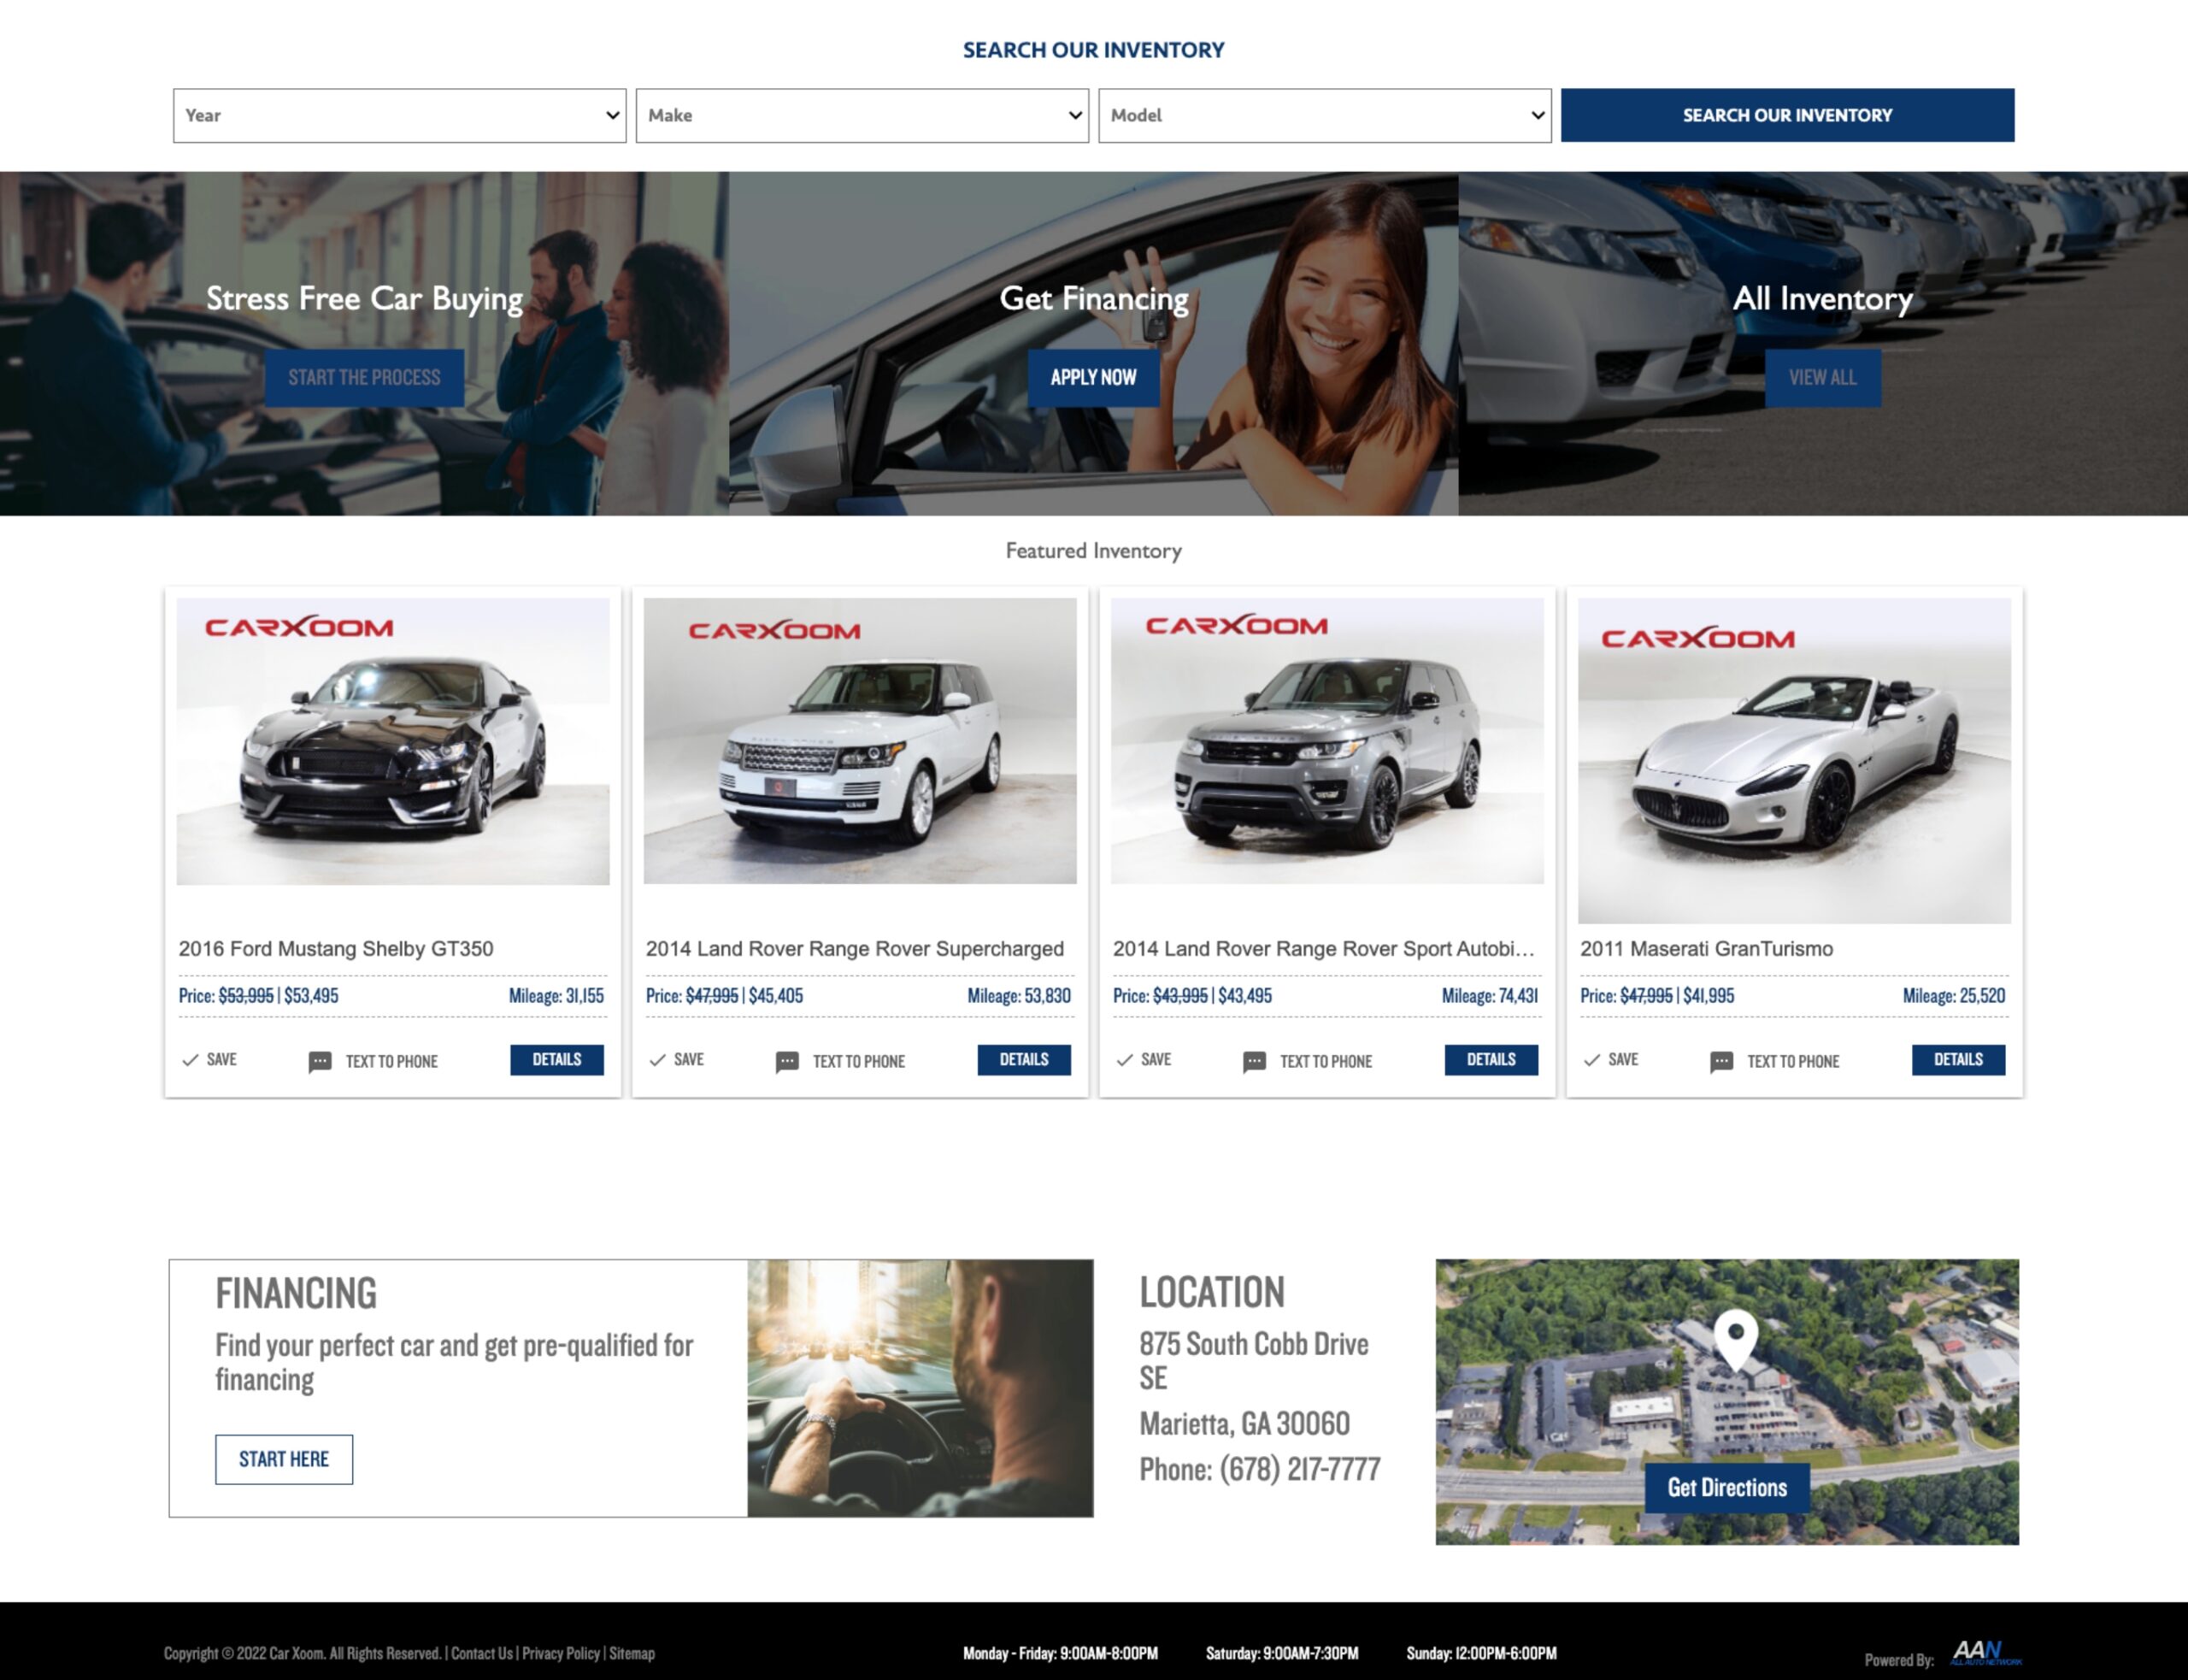Click the phone number (678) 217-7777
The width and height of the screenshot is (2188, 1680).
[x=1299, y=1469]
